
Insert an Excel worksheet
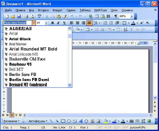point(103,16)
